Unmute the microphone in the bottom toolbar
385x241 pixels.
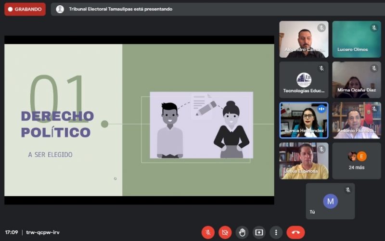208,232
